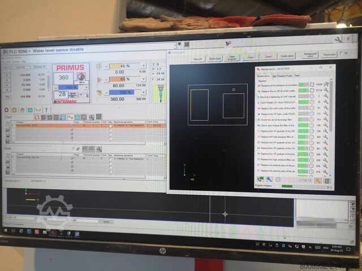This screenshot has width=362, height=271.
Task: Toggle the Grid checkbox
Action: pyautogui.click(x=339, y=54)
